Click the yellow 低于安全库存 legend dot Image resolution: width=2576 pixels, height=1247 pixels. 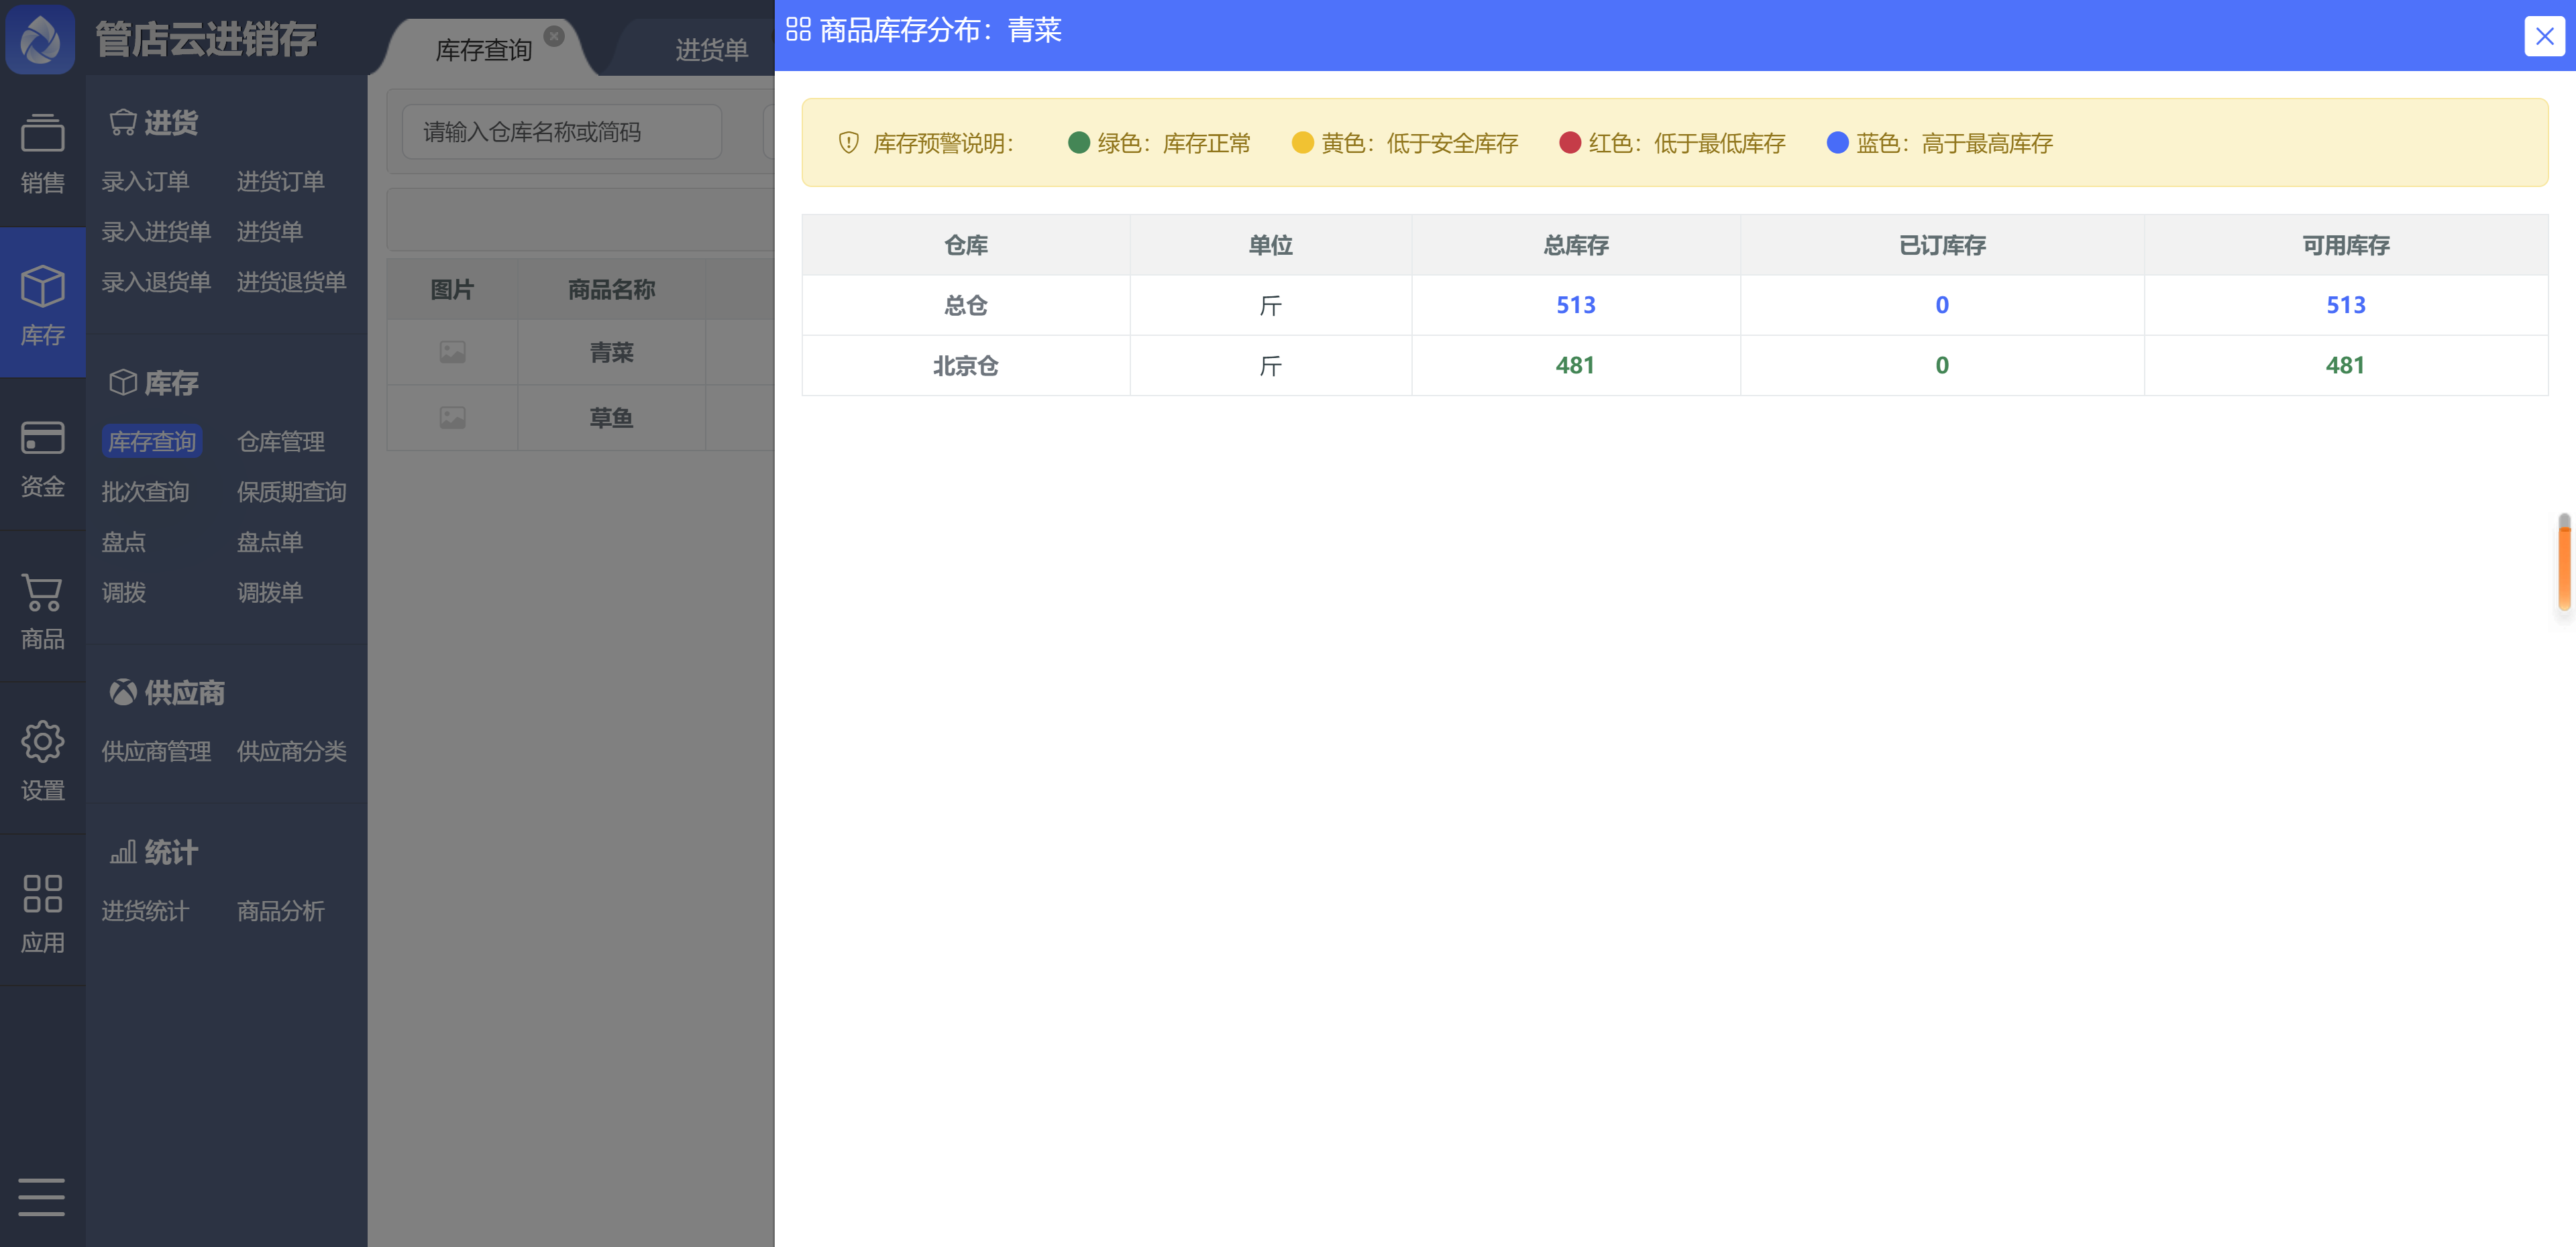point(1302,143)
